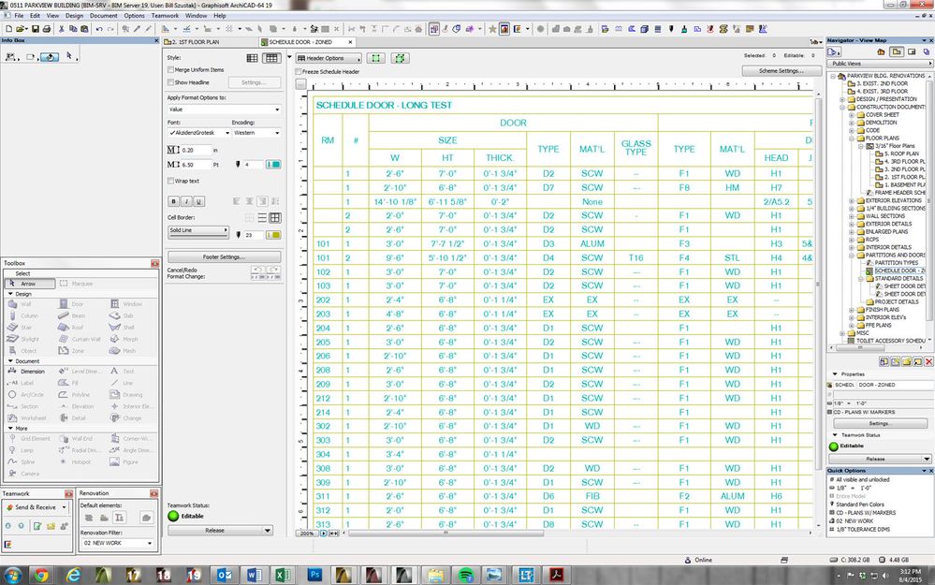The width and height of the screenshot is (935, 585).
Task: Open the Apply Format Options Value dropdown
Action: (224, 110)
